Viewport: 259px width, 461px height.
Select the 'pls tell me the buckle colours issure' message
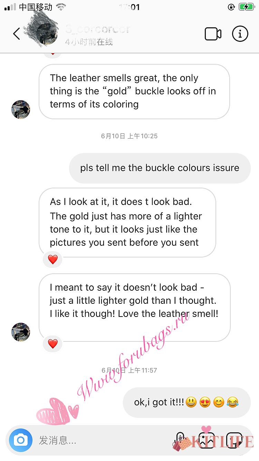click(x=160, y=168)
